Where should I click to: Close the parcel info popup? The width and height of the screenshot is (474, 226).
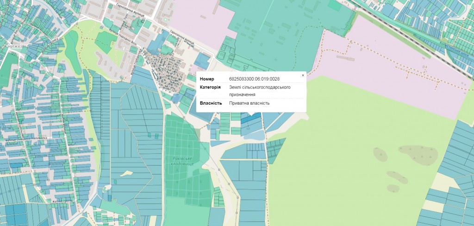pos(303,75)
